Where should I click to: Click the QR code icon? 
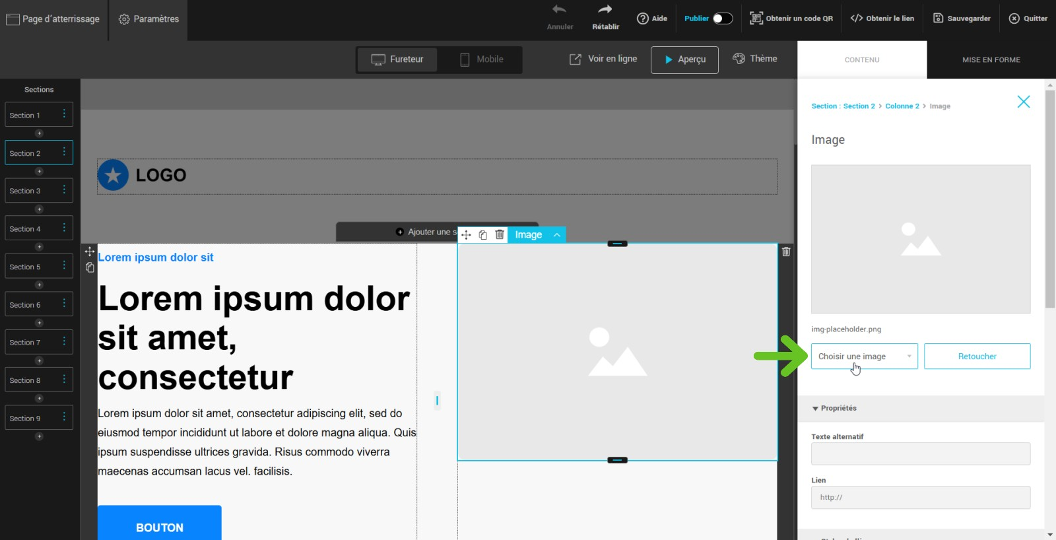(x=756, y=18)
